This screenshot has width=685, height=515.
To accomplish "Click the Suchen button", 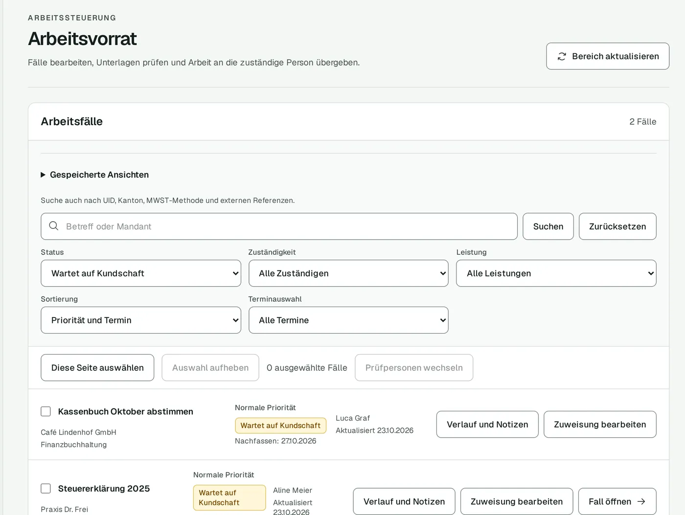I will (548, 226).
